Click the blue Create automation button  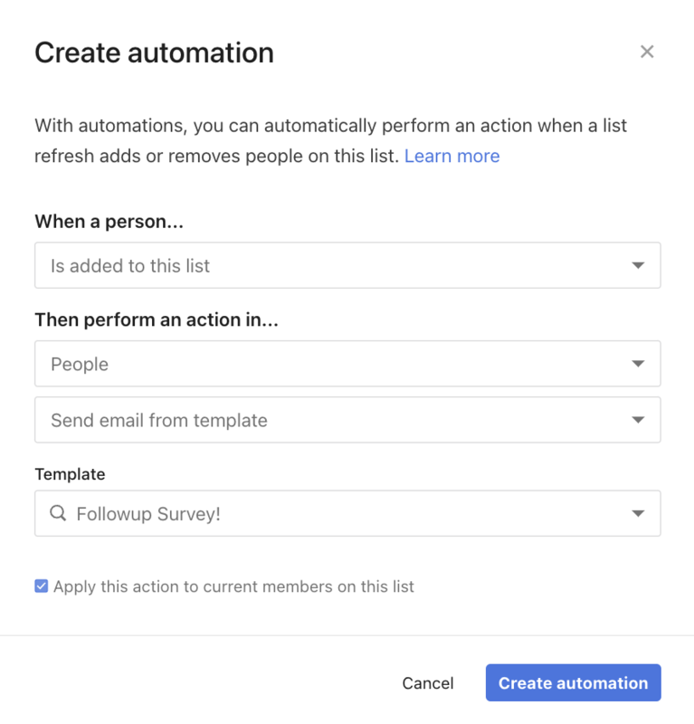click(573, 683)
